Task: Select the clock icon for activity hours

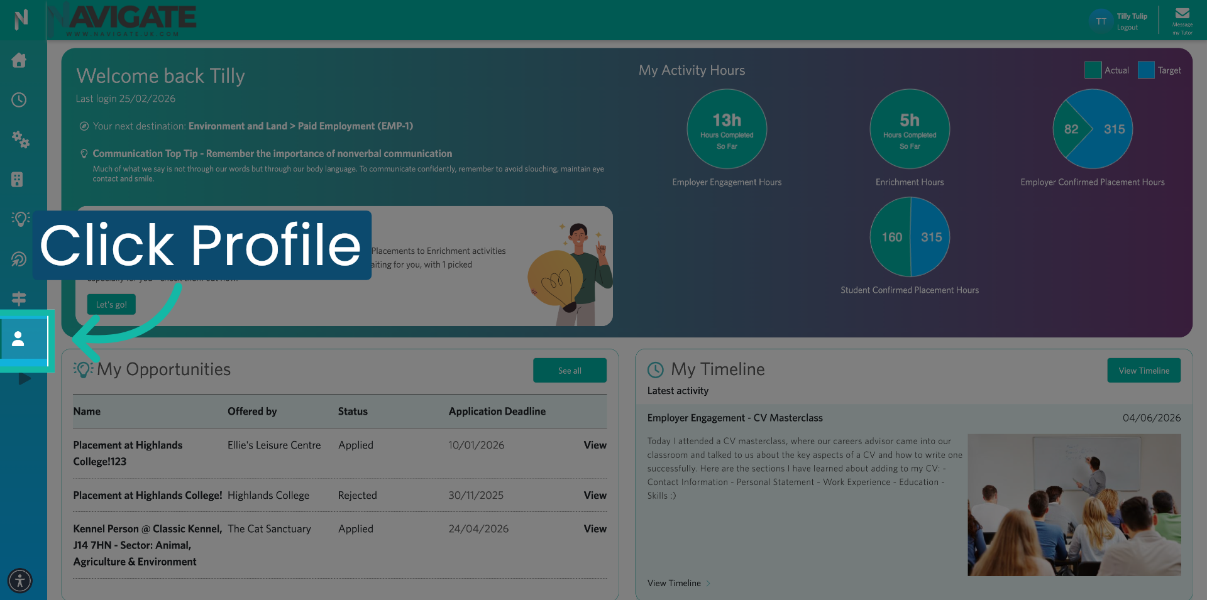Action: click(x=19, y=100)
